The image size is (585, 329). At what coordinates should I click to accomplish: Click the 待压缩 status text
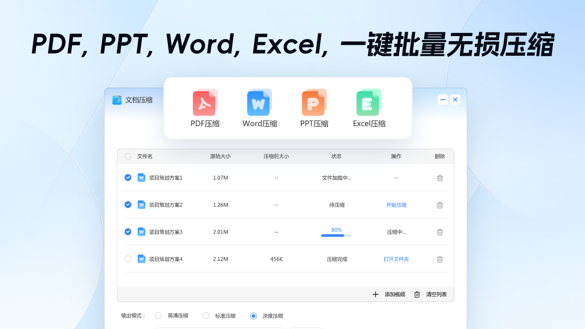[x=337, y=205]
